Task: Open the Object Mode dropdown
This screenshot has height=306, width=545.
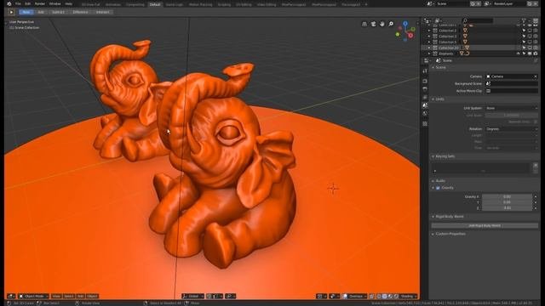Action: coord(34,297)
